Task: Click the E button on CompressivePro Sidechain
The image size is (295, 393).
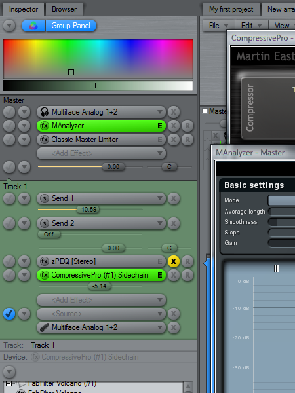Action: coord(159,275)
